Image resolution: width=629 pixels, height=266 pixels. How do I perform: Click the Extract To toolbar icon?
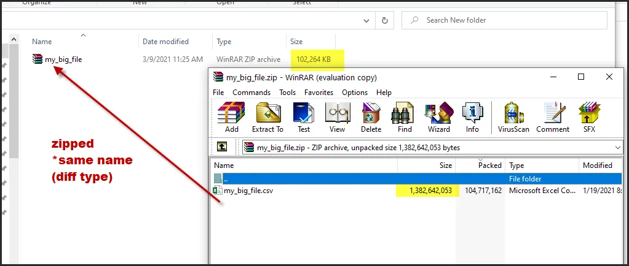[267, 117]
